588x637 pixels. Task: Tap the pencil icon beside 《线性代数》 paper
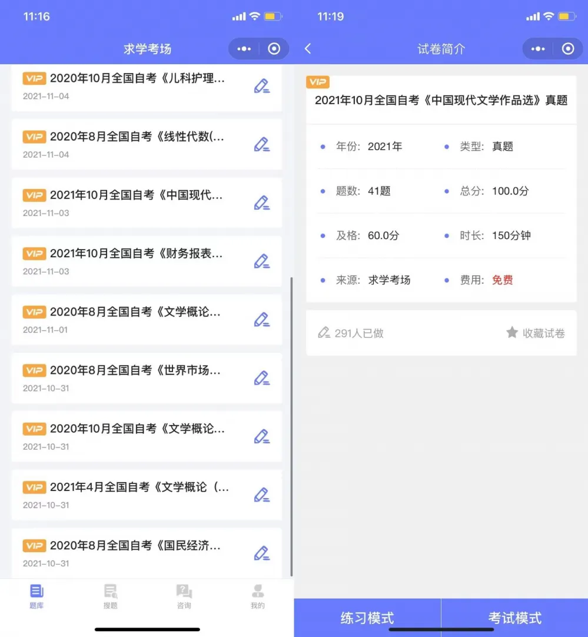pyautogui.click(x=263, y=144)
